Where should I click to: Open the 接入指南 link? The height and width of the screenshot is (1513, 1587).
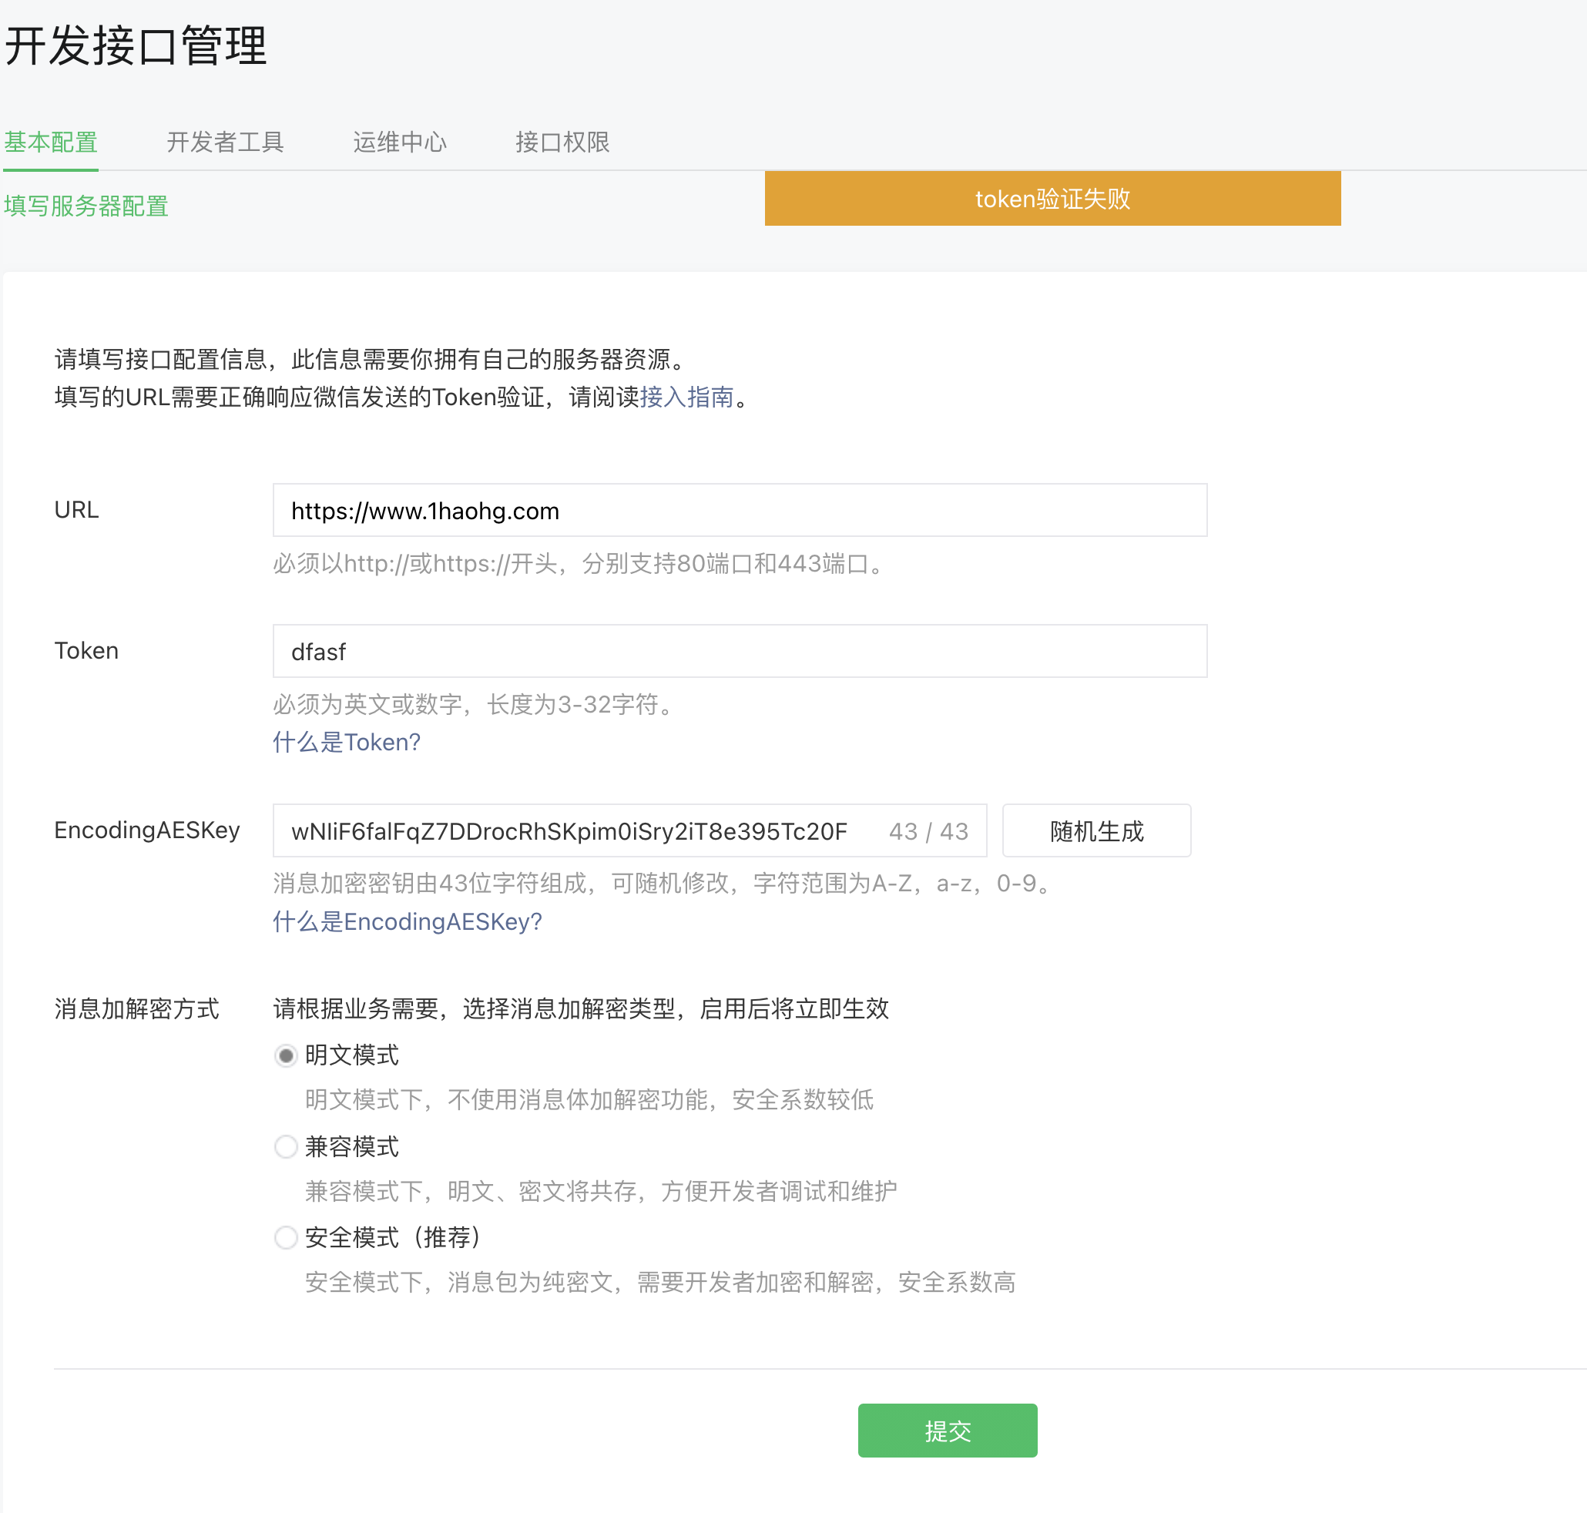pyautogui.click(x=686, y=397)
